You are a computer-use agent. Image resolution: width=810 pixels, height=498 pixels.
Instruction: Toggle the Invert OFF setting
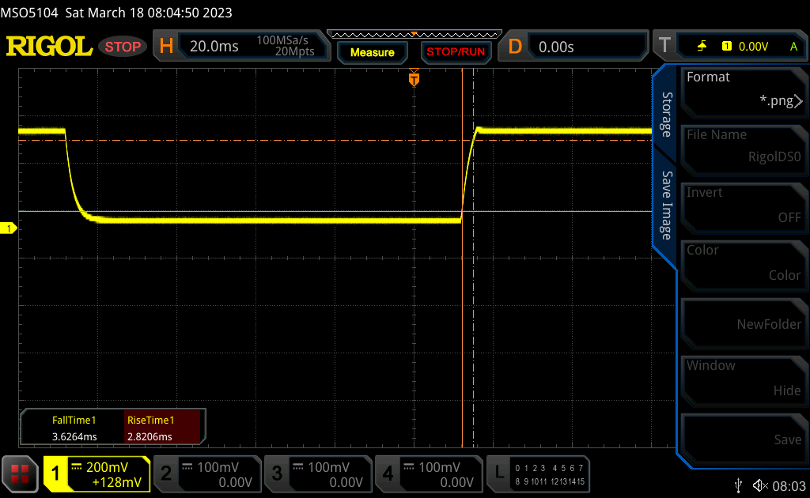click(x=743, y=205)
